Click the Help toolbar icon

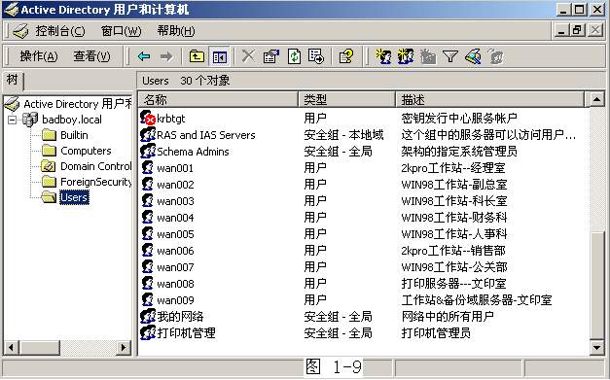(346, 56)
